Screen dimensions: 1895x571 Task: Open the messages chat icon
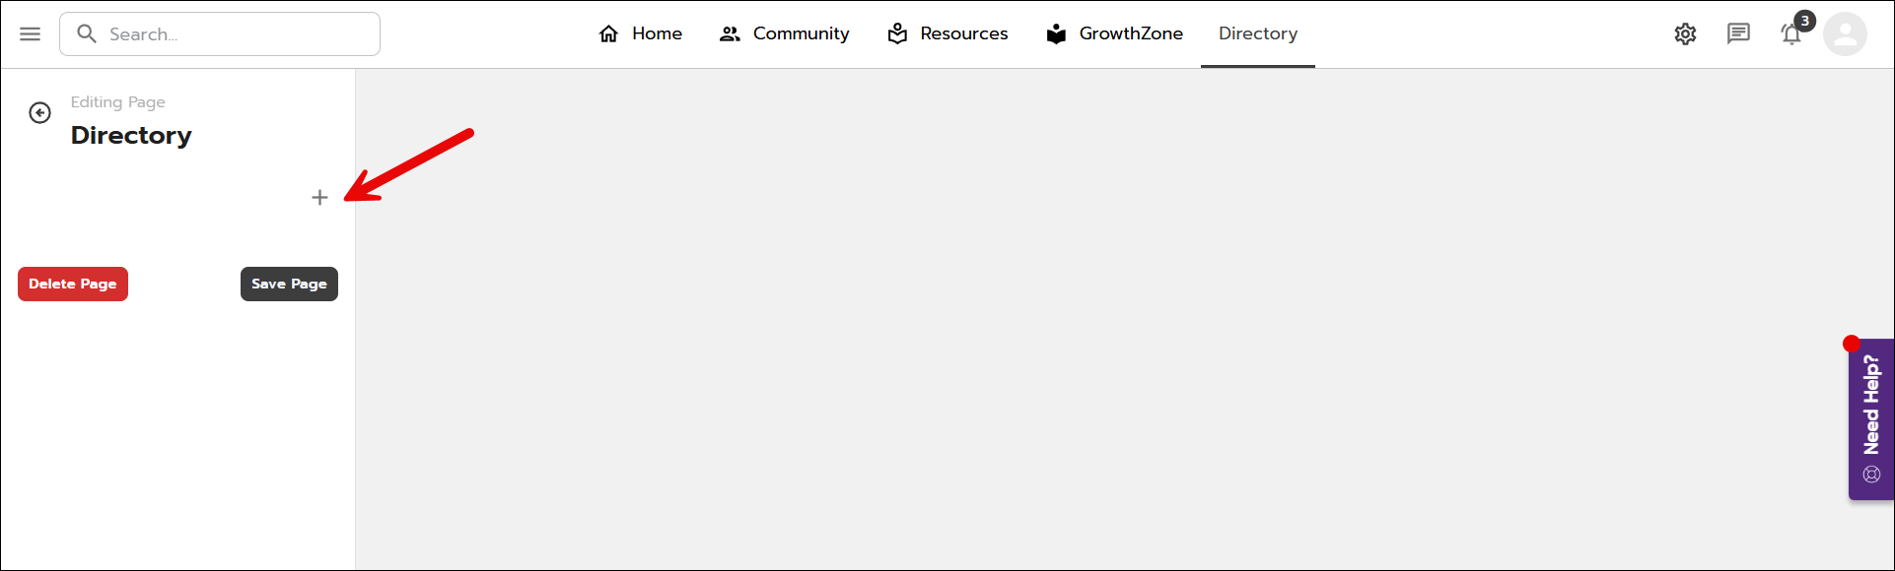tap(1738, 34)
